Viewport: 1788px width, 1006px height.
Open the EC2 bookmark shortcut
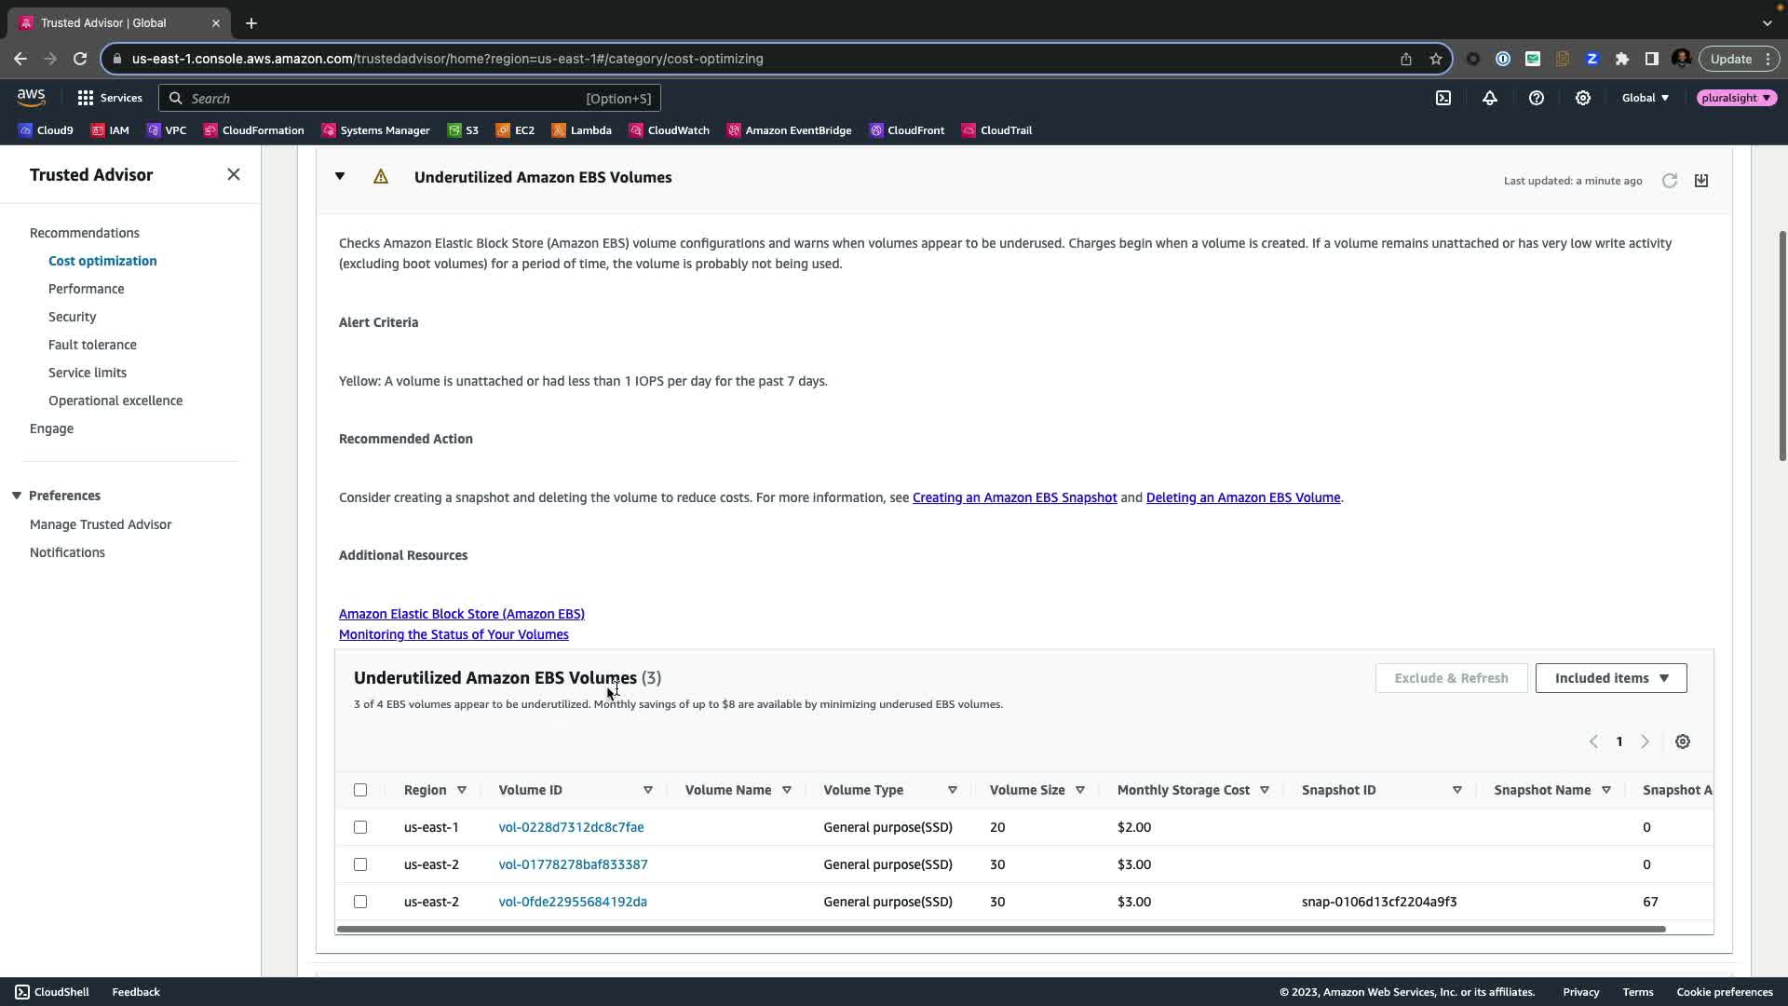tap(515, 130)
